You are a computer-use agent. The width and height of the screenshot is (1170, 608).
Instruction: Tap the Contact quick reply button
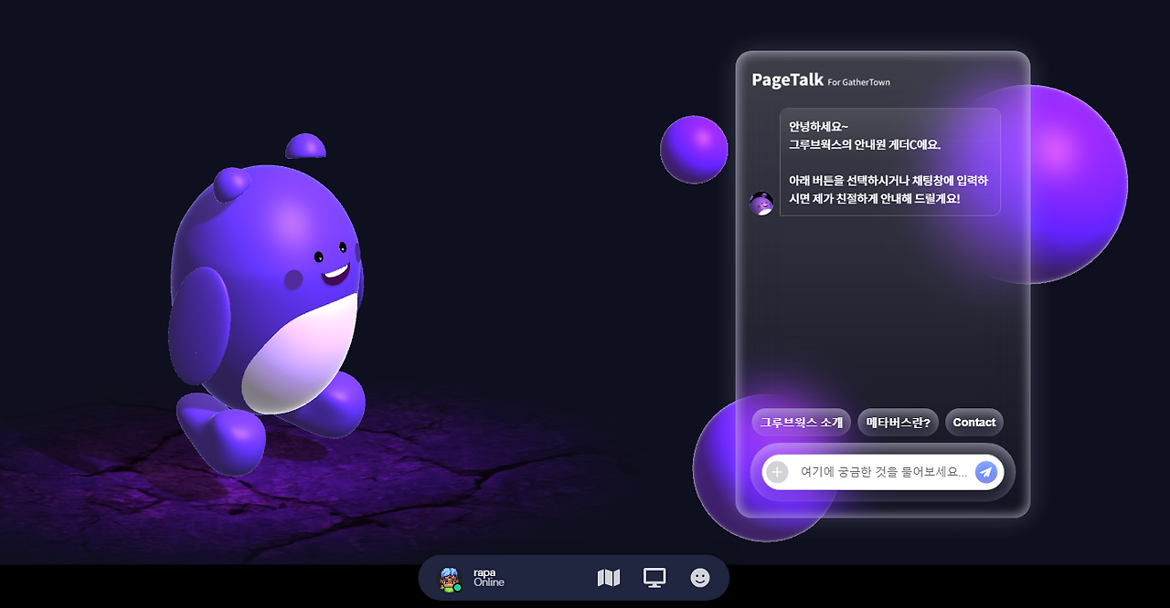pyautogui.click(x=974, y=423)
